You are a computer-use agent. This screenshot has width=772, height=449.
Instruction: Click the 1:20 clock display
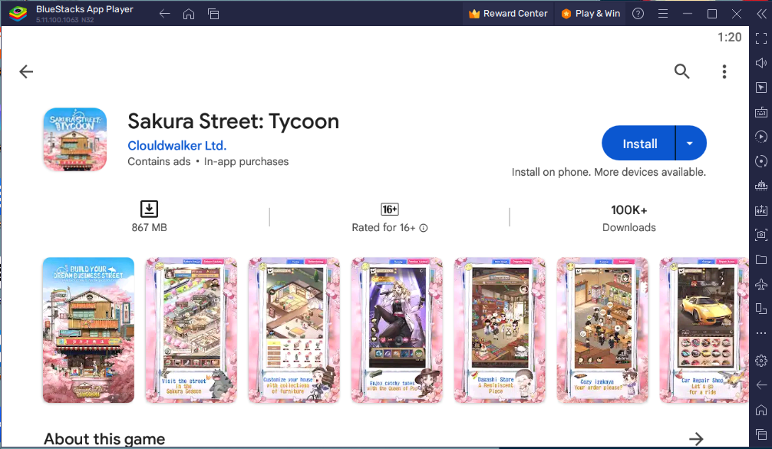[x=730, y=38]
